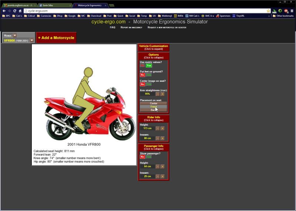Open the Calc's bookmarks folder

click(17, 16)
